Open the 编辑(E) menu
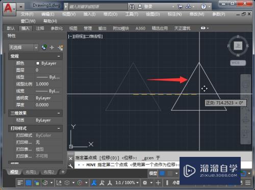The height and width of the screenshot is (190, 255). (x=48, y=14)
